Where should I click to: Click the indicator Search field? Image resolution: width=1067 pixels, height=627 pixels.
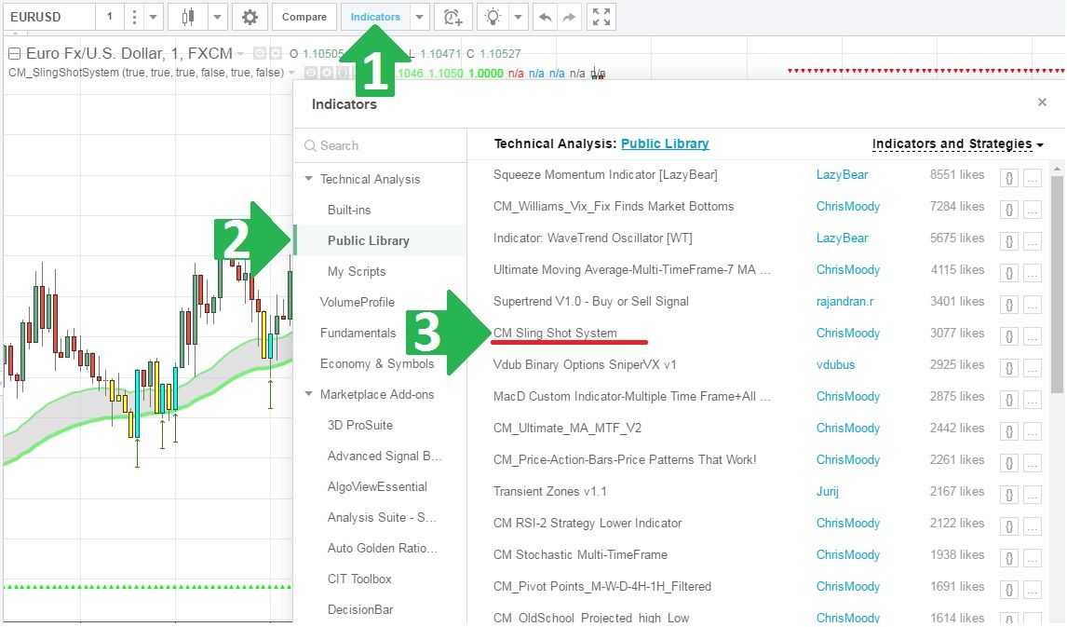point(382,145)
